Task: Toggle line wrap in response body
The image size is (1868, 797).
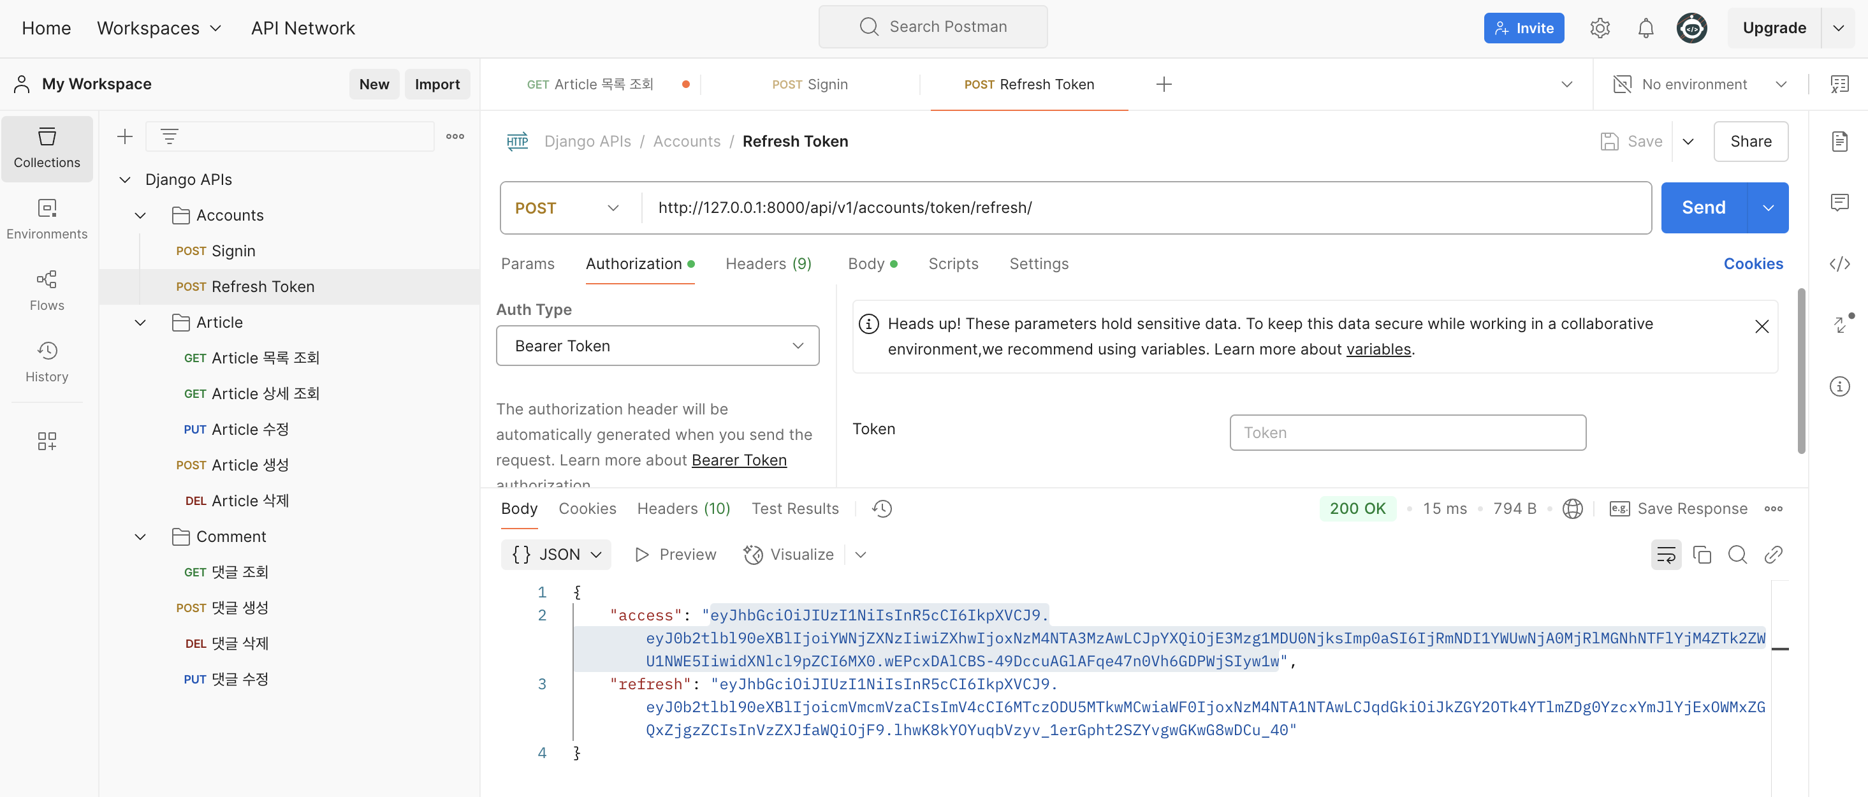Action: click(1666, 555)
